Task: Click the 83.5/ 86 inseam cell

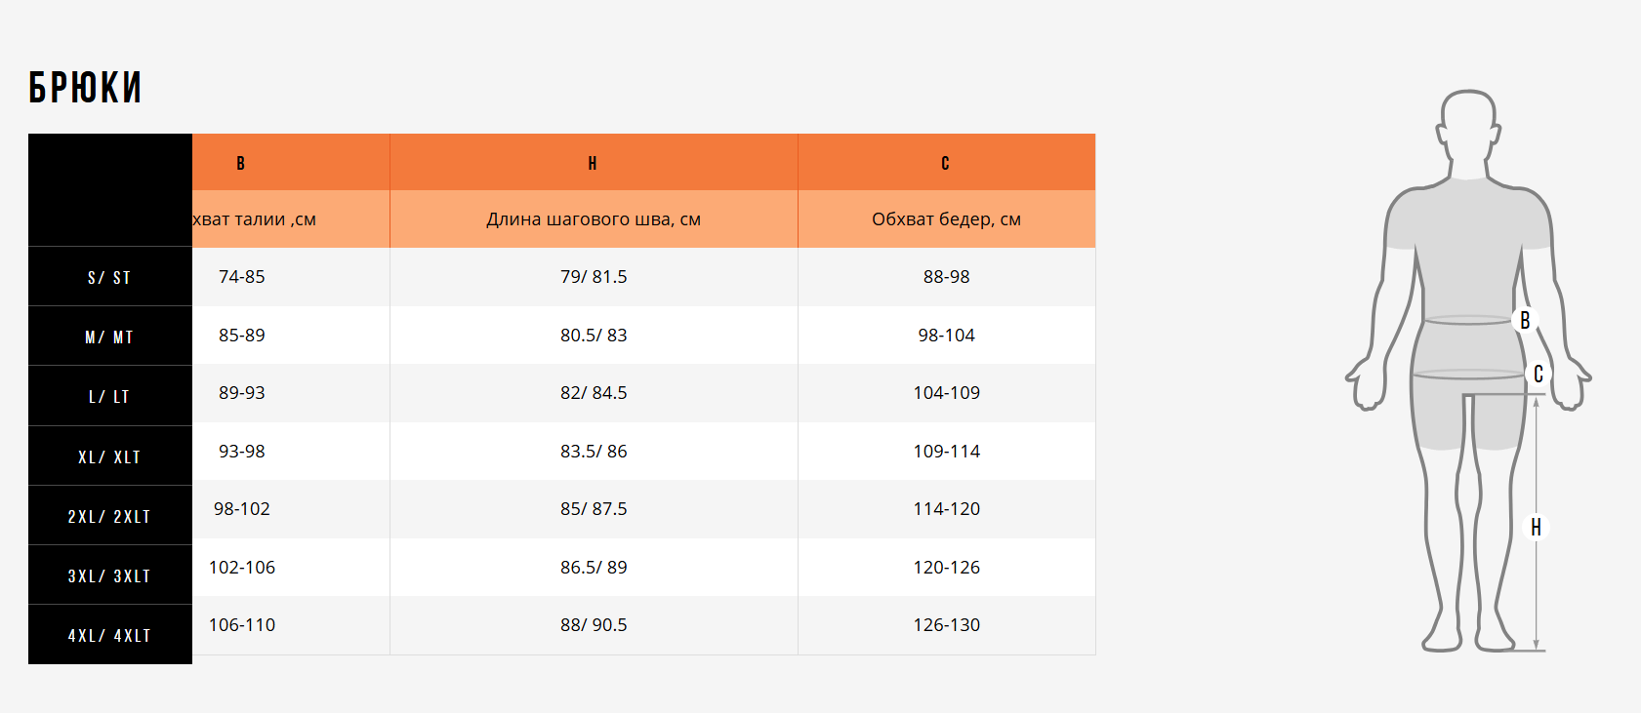Action: [x=594, y=452]
